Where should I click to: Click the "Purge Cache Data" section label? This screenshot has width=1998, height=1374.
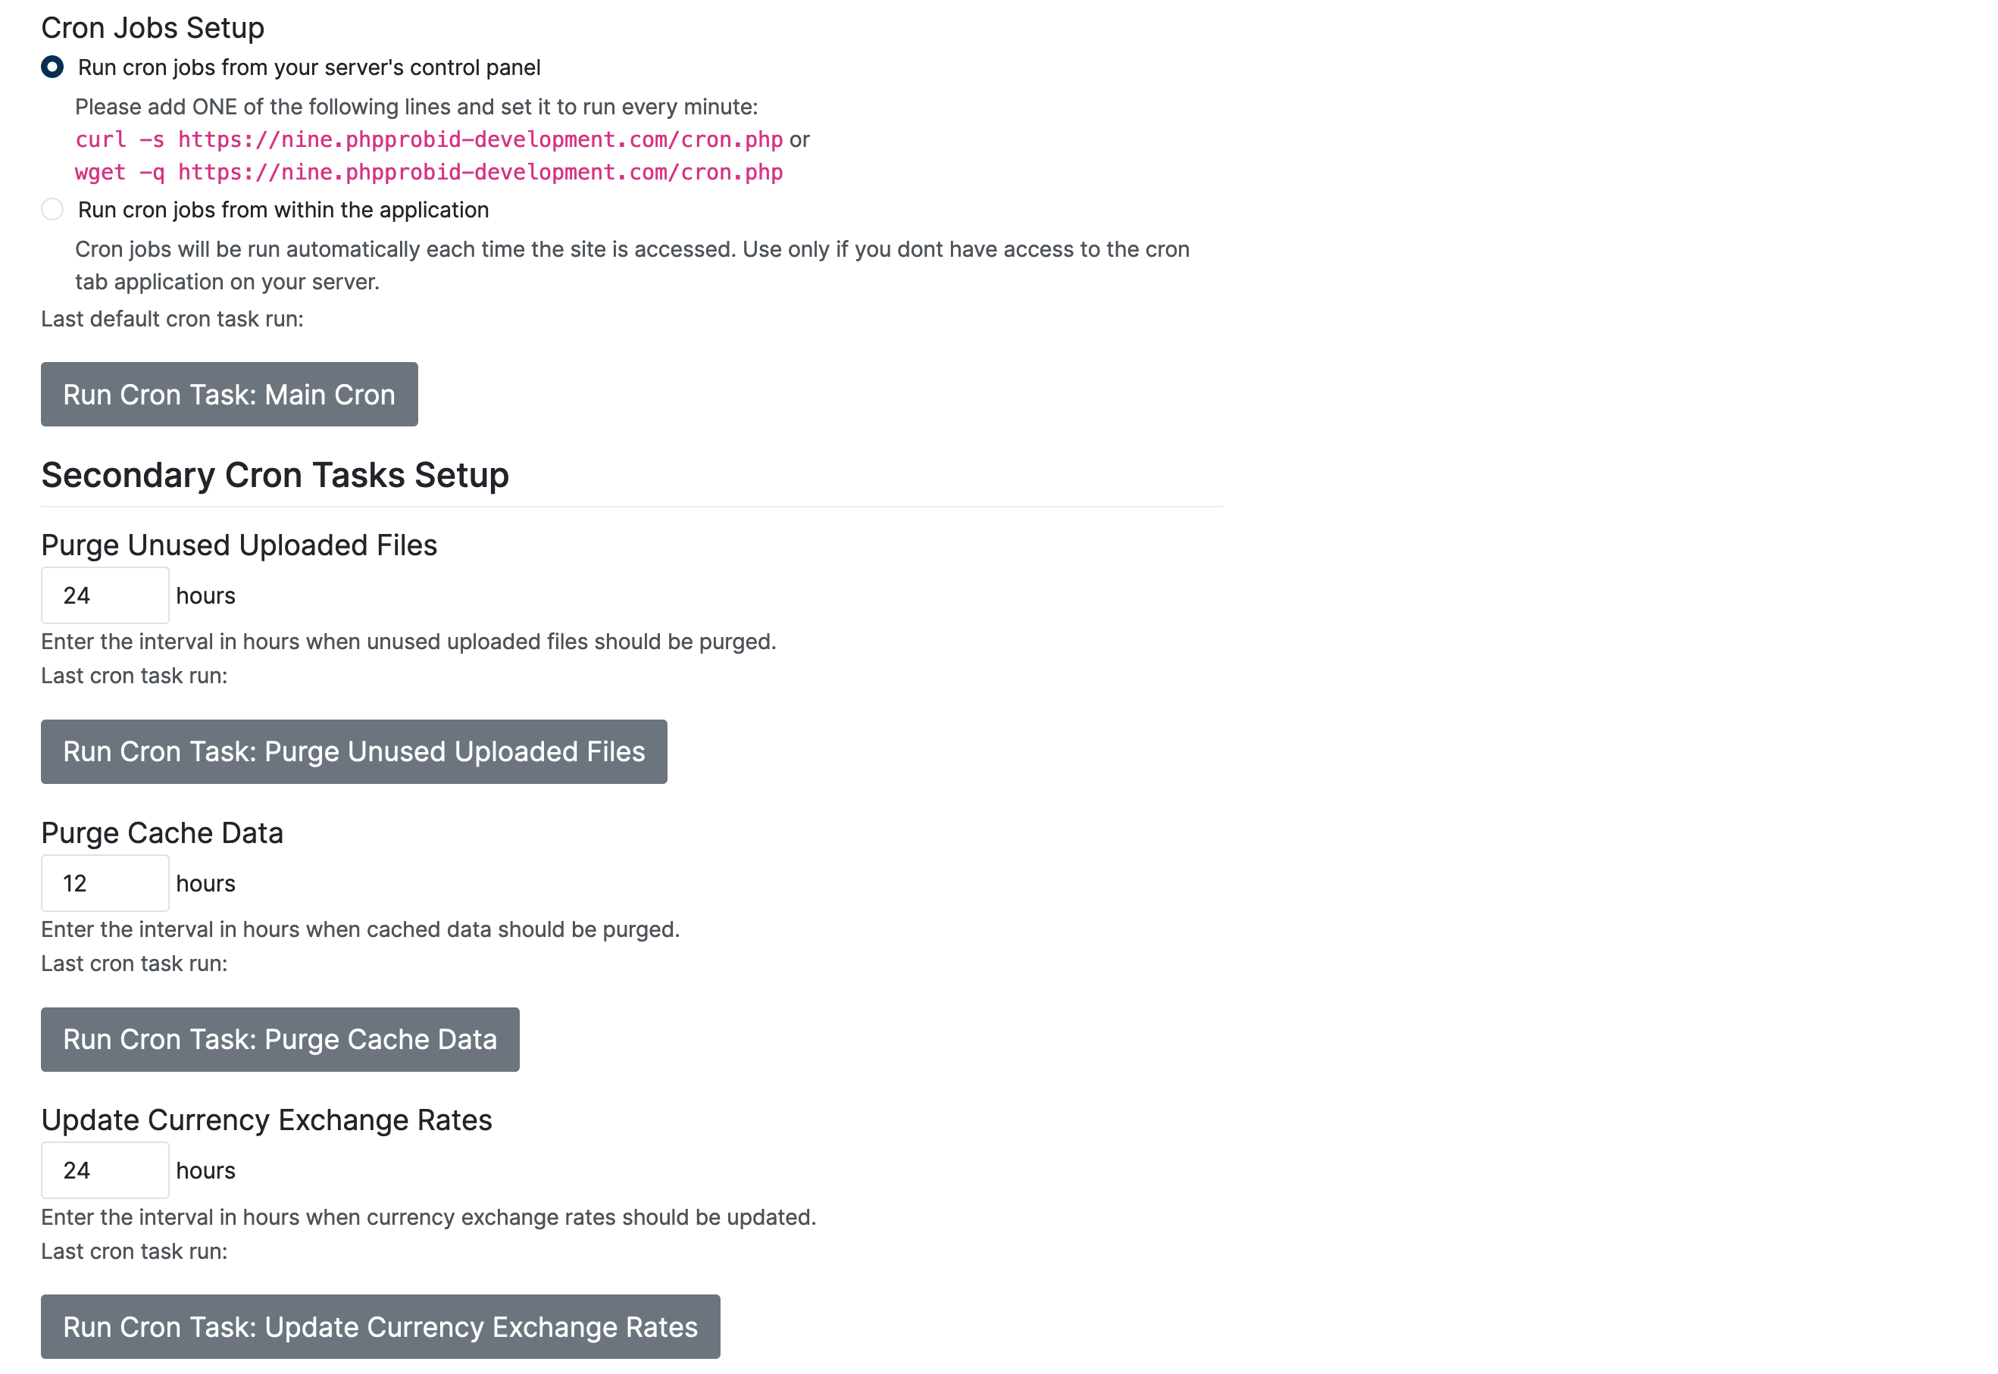pos(162,832)
